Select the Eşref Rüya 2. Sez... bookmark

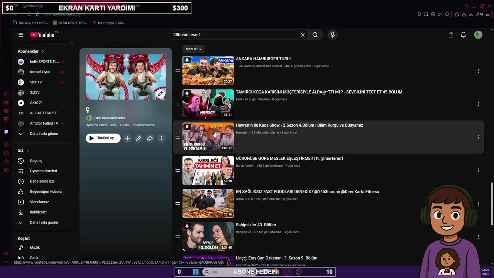pyautogui.click(x=109, y=23)
